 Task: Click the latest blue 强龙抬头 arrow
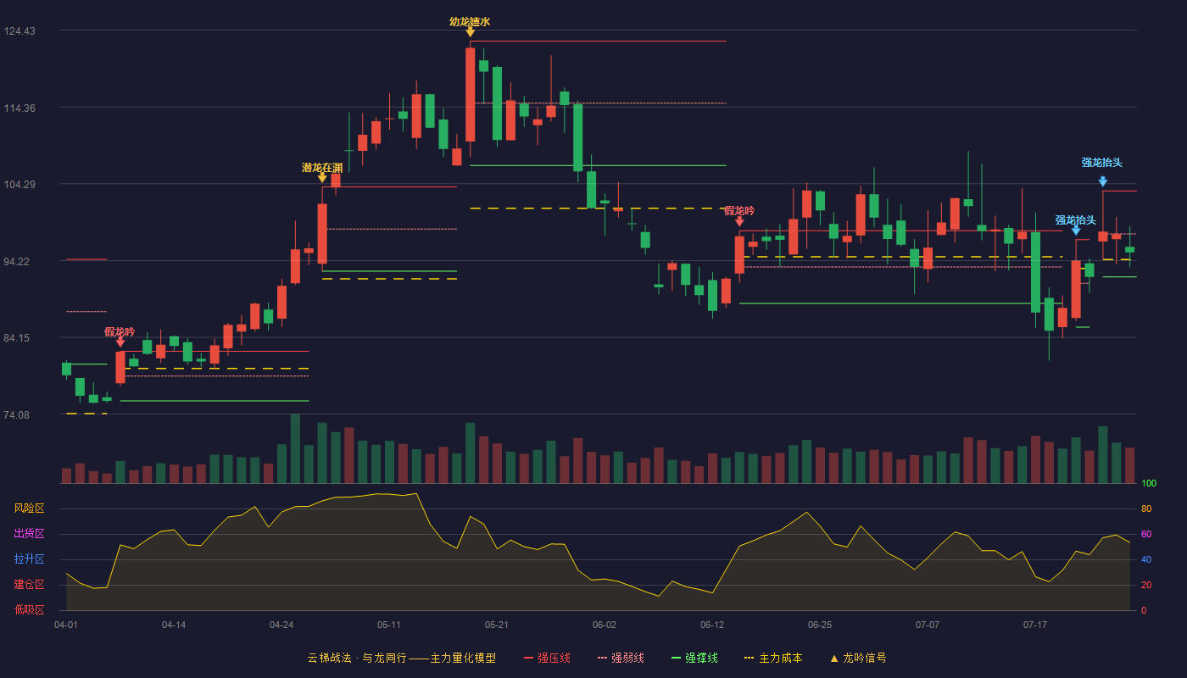point(1102,181)
